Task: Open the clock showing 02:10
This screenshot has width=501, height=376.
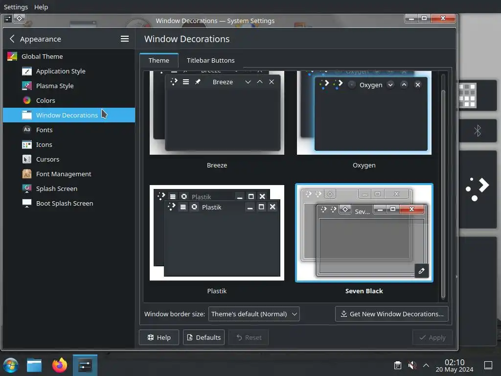Action: click(x=455, y=365)
